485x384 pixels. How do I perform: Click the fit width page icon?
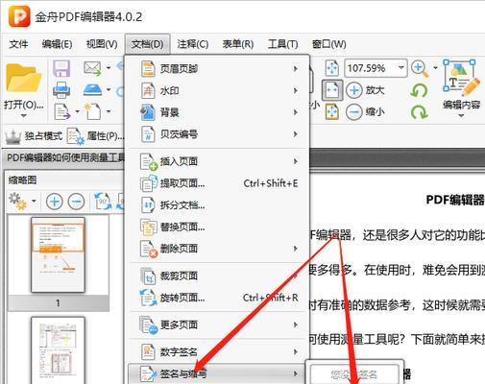pyautogui.click(x=332, y=90)
